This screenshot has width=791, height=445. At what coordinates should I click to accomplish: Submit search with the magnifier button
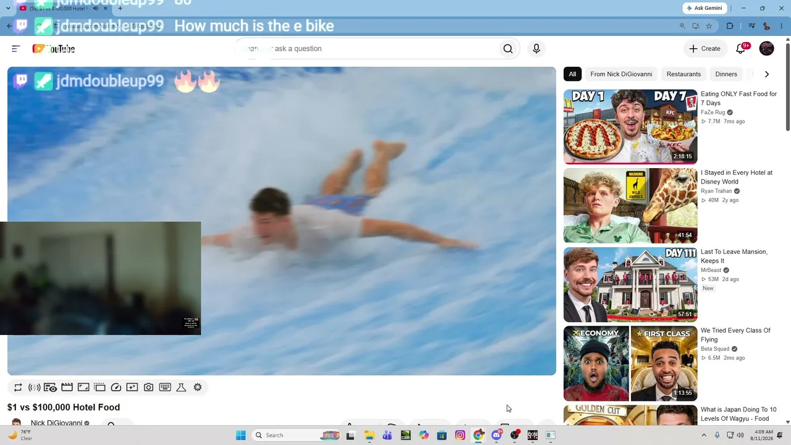[508, 49]
